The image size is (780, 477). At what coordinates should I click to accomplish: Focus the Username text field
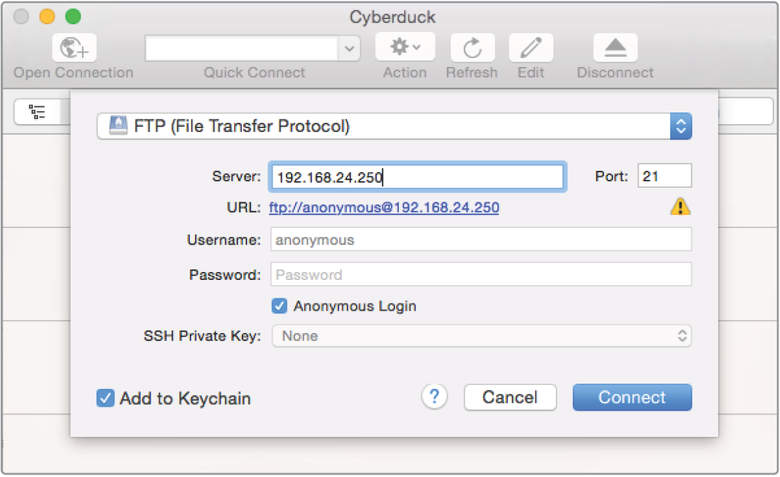(x=481, y=240)
